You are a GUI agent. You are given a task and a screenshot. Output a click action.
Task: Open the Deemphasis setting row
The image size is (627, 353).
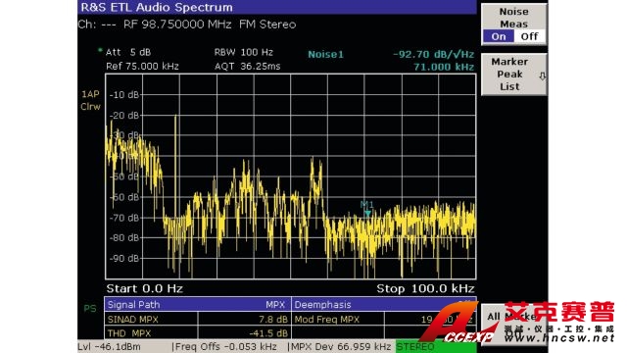[384, 305]
